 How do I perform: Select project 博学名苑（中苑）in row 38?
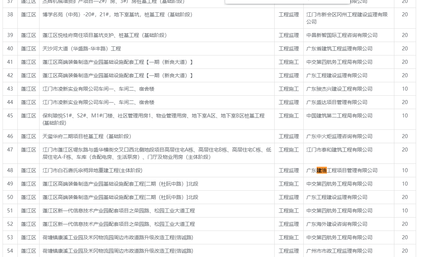point(117,15)
